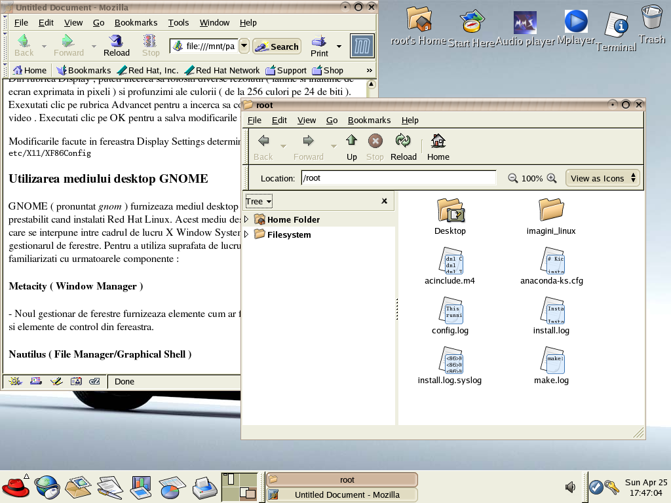Expand the Filesystem tree node
Screen dimensions: 671x503
pyautogui.click(x=246, y=234)
